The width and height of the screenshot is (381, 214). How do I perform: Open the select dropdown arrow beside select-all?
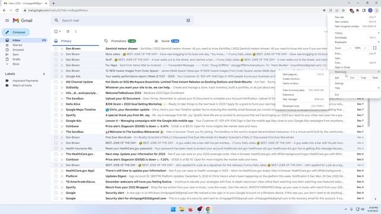tap(60, 32)
